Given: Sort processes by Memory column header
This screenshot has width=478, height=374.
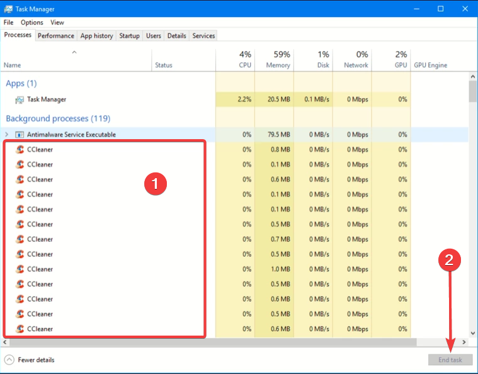Looking at the screenshot, I should pos(274,60).
